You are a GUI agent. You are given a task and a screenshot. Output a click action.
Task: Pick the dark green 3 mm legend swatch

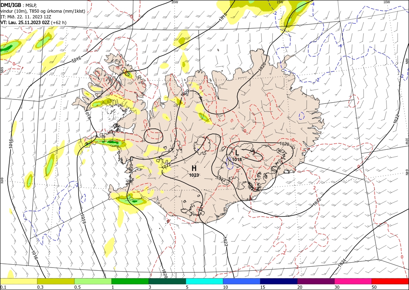click(167, 281)
